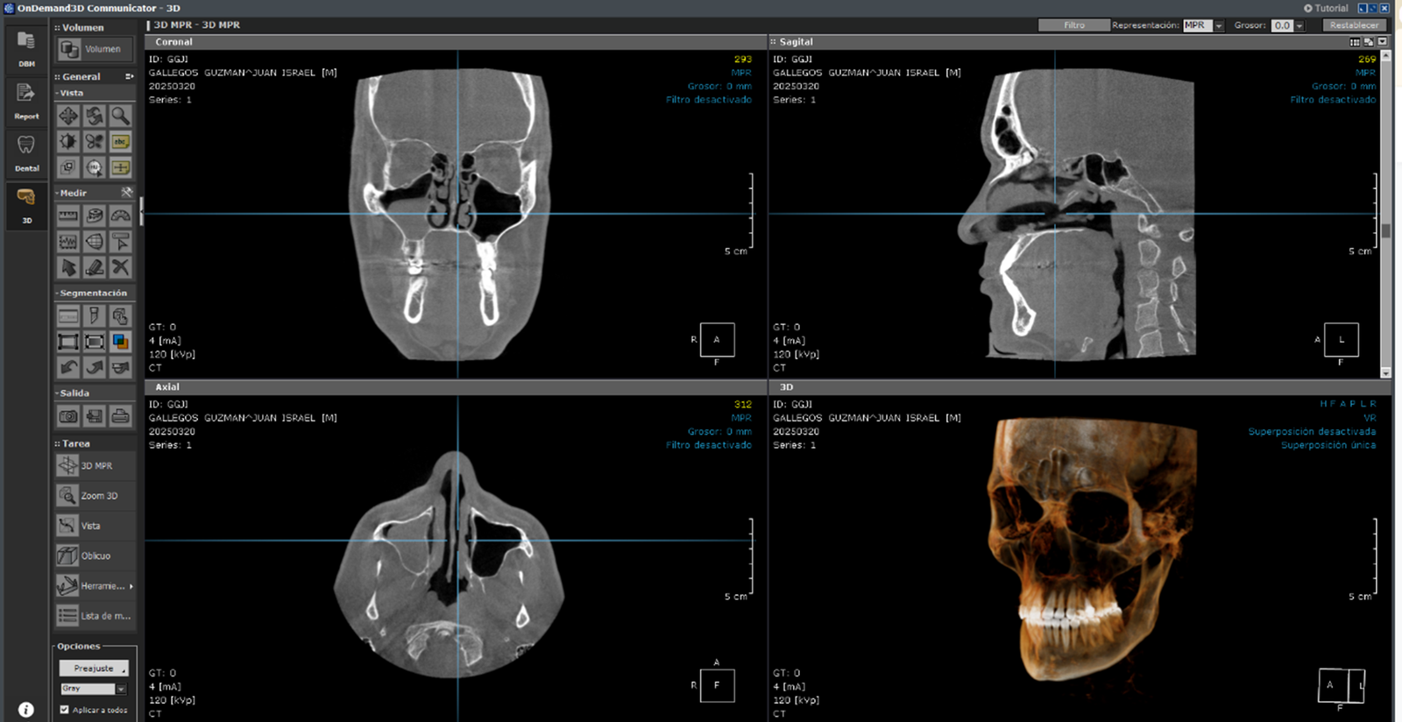Open the Representación dropdown
Screen dimensions: 1402x722
click(1218, 25)
